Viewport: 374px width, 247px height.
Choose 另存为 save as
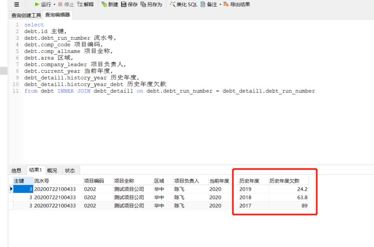tap(151, 4)
